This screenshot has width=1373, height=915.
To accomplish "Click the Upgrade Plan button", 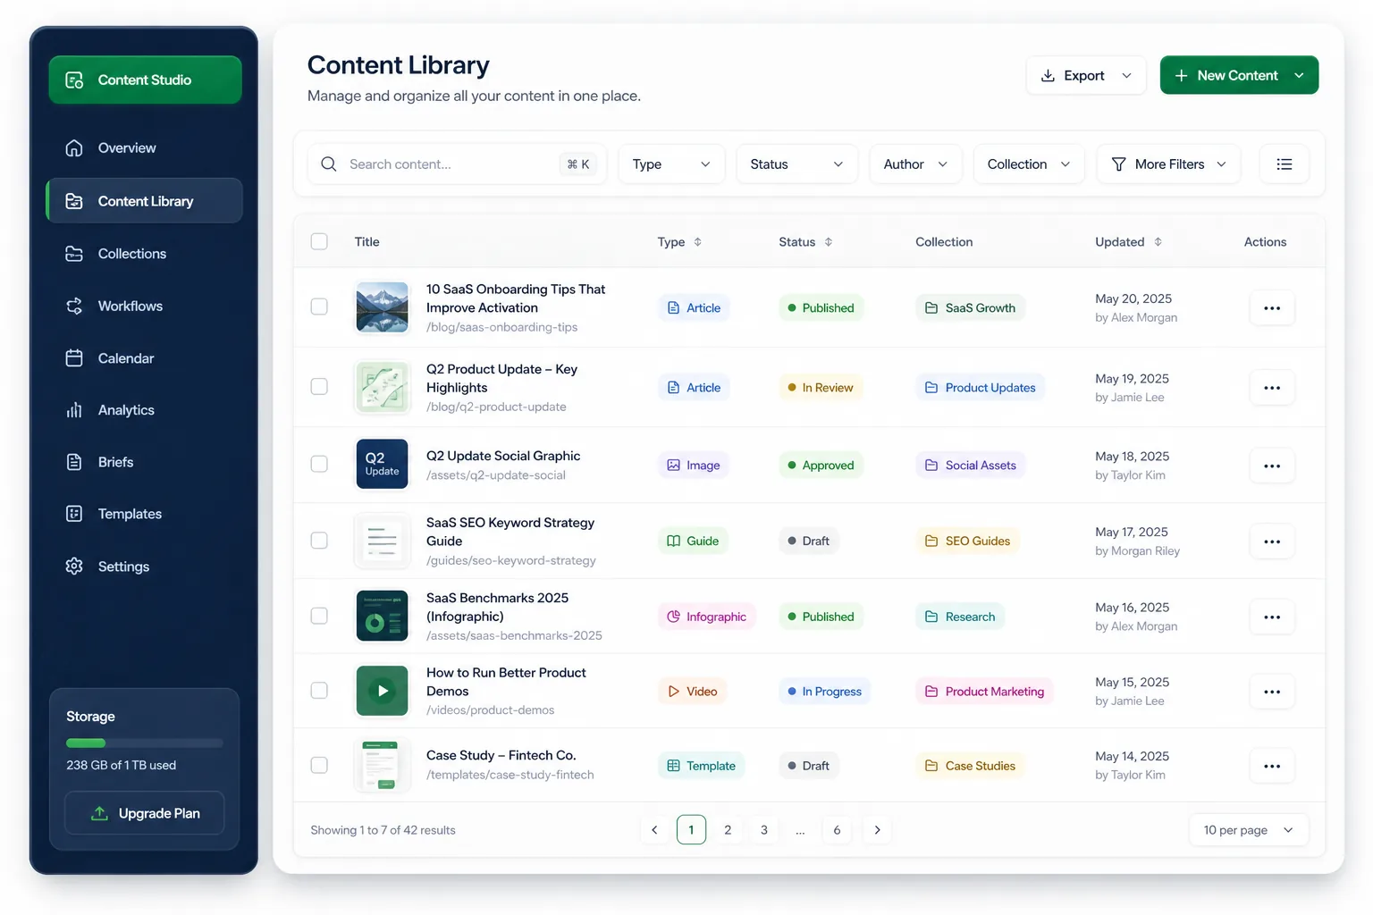I will tap(145, 813).
